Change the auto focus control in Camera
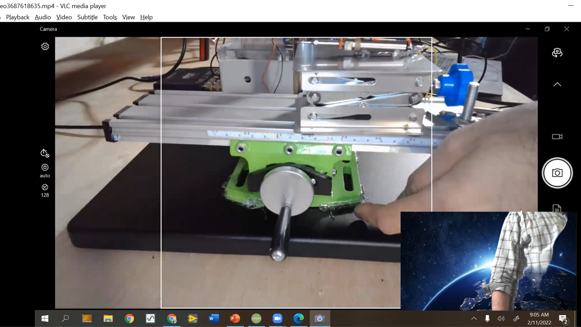Viewport: 581px width, 327px height. [45, 170]
